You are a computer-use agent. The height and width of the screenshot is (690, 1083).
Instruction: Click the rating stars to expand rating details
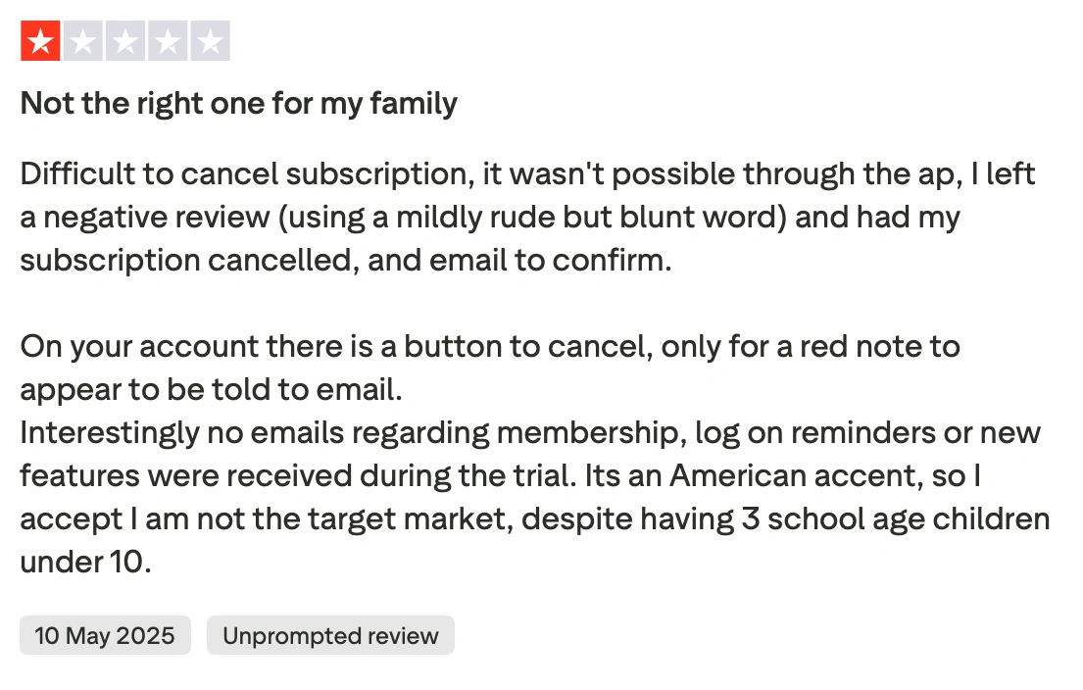click(125, 39)
